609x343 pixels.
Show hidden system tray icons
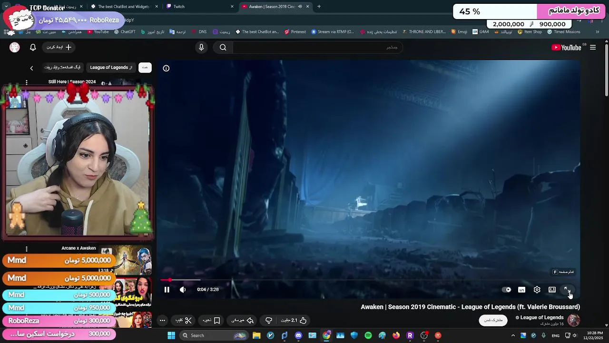pos(513,335)
